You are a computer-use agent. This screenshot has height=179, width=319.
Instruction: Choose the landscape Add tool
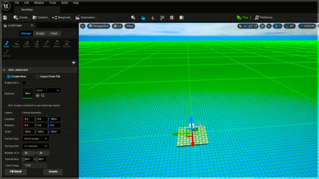[37, 44]
